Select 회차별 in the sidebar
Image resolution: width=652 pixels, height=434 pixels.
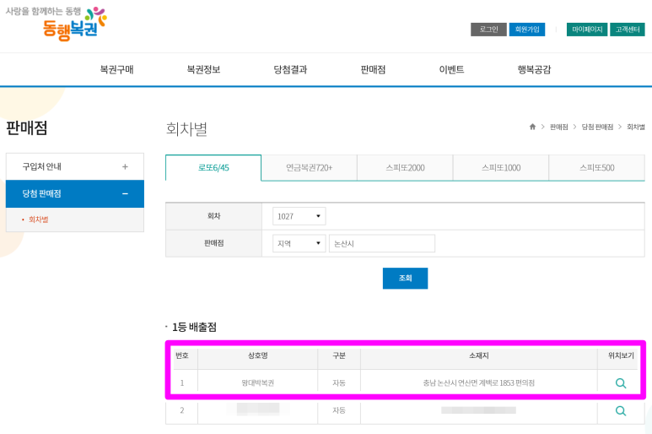(x=38, y=220)
